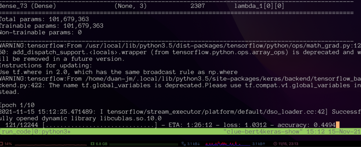Click the "Non-trainable params: 0" line
The width and height of the screenshot is (361, 147).
point(41,32)
